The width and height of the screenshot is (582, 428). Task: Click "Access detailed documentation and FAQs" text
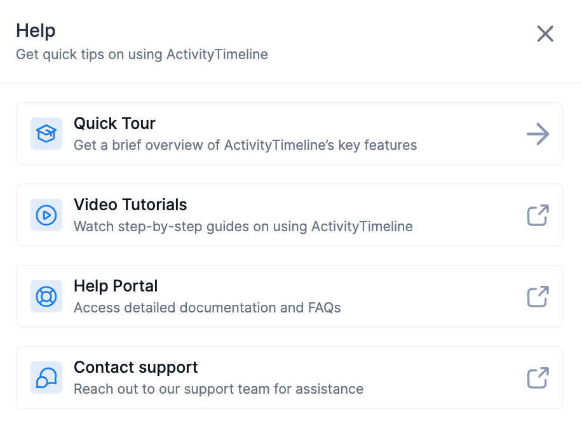click(x=207, y=307)
